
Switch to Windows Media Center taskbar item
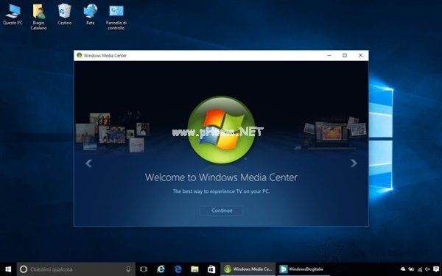[248, 269]
